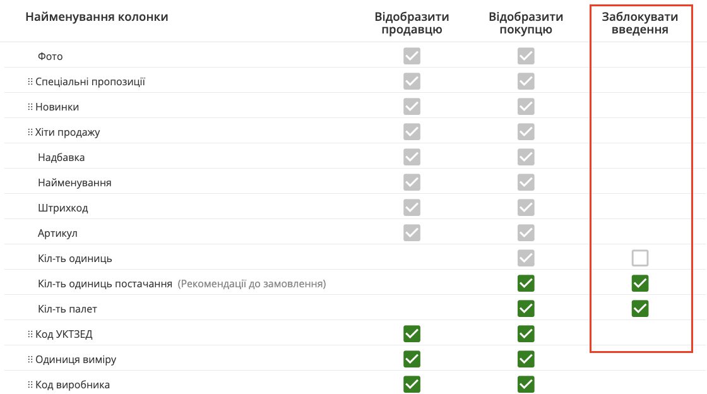
Task: Click drag handle beside Одиниця виміру
Action: 30,359
